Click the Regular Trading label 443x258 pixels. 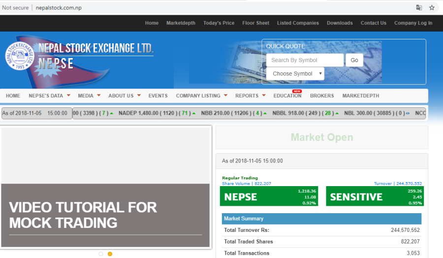point(240,178)
